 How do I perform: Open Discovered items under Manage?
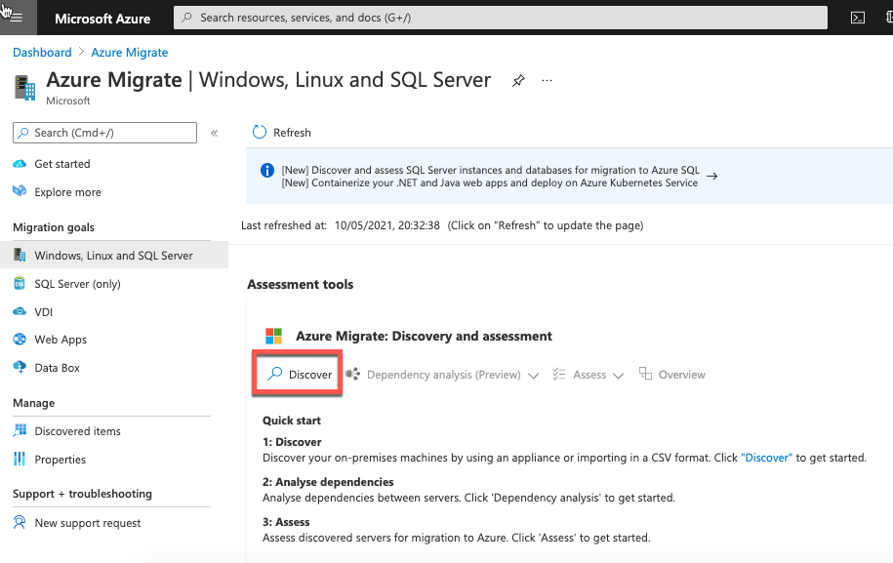point(77,431)
